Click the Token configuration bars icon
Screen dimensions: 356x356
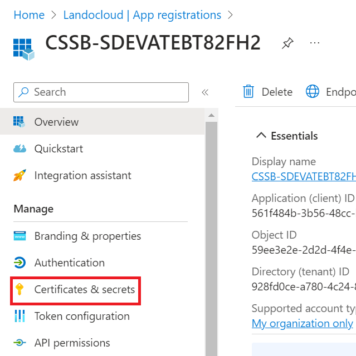pyautogui.click(x=20, y=316)
